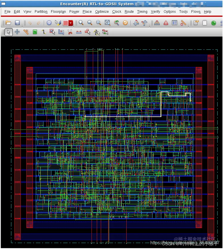Open the Optimize menu
The width and height of the screenshot is (223, 249).
coord(102,12)
